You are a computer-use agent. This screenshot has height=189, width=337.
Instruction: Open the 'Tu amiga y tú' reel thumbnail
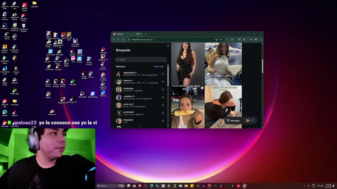(223, 107)
